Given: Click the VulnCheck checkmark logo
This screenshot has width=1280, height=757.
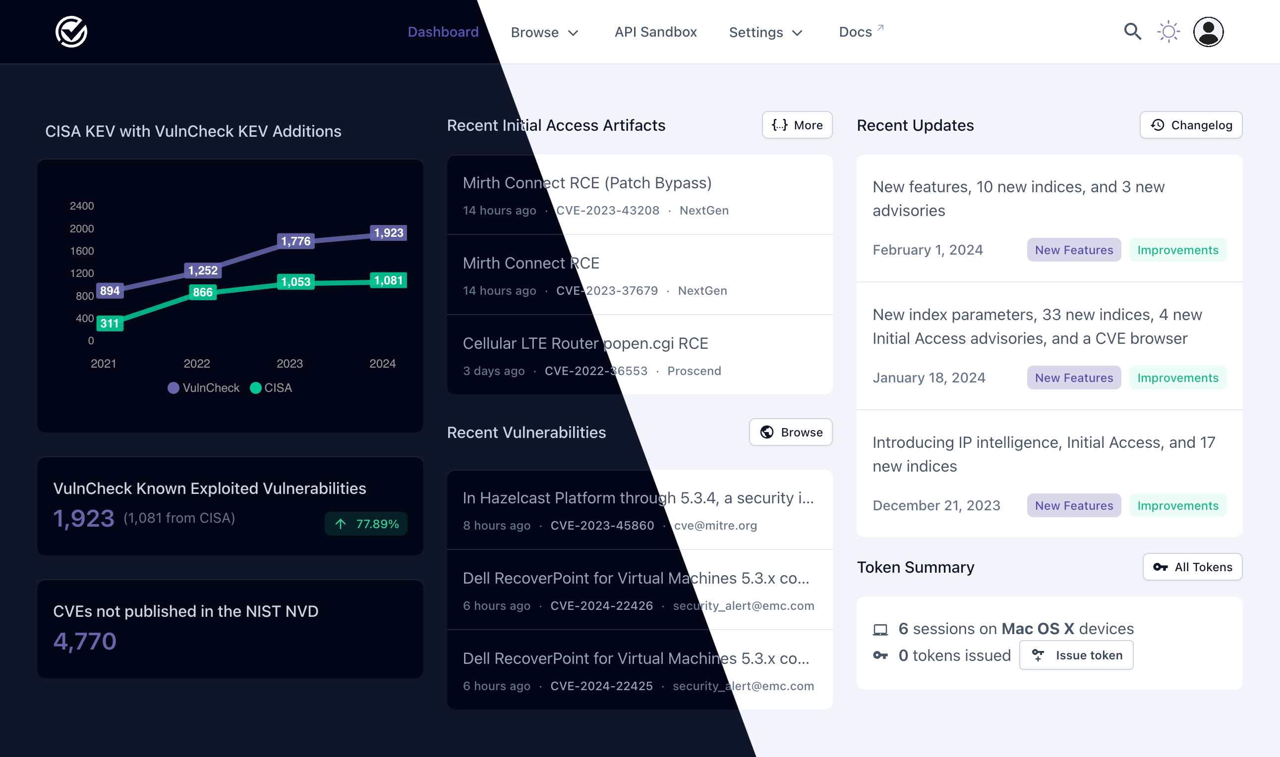Looking at the screenshot, I should [x=71, y=32].
